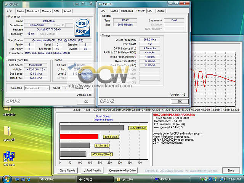
Task: Click Done in HD Tach
Action: 231,170
